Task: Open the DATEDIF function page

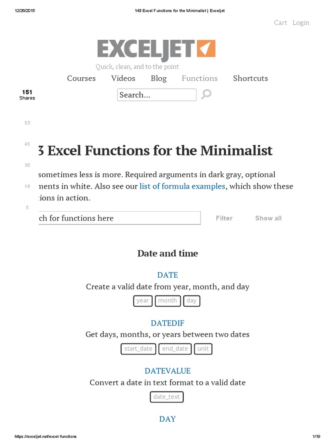Action: coord(167,323)
